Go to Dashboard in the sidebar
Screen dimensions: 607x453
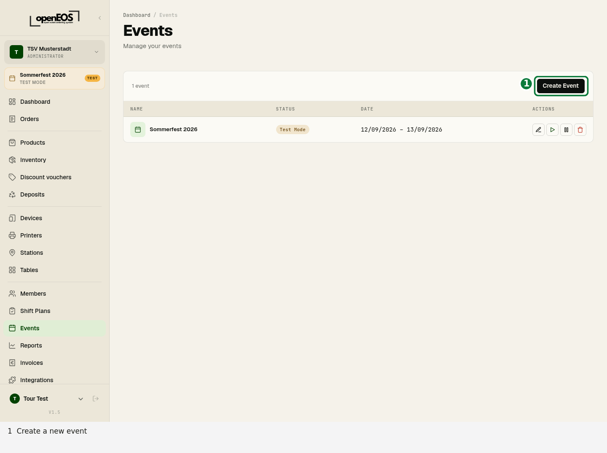click(x=54, y=102)
